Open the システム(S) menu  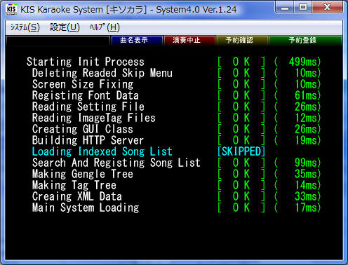(x=25, y=27)
